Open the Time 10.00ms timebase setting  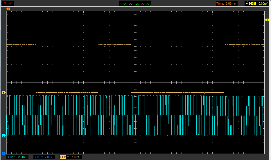[227, 4]
